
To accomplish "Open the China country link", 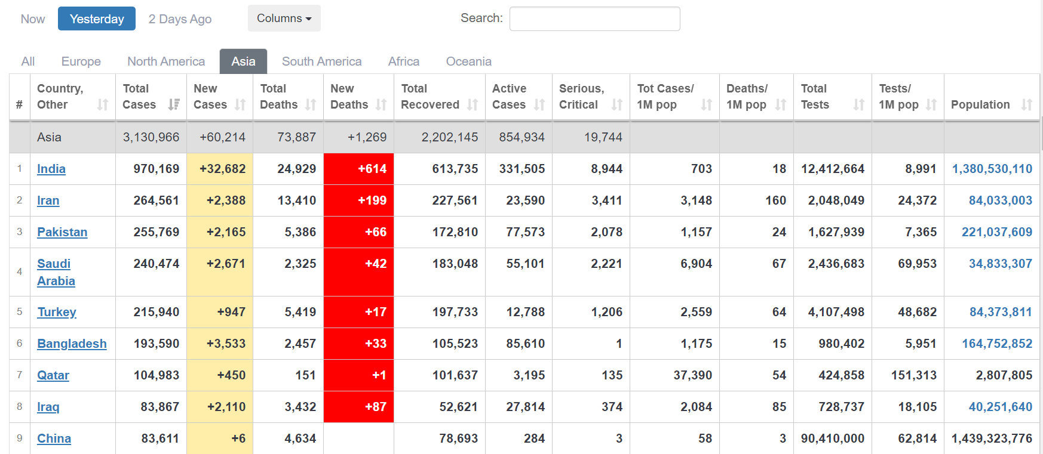I will click(x=54, y=438).
